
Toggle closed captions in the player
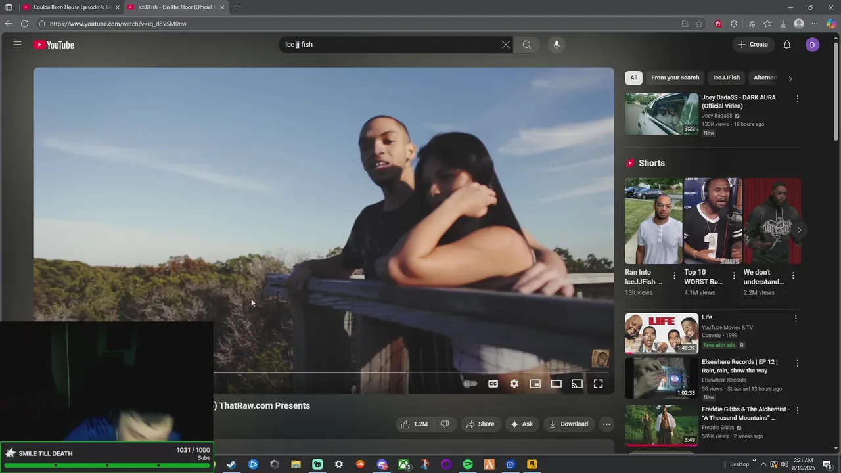pos(493,384)
